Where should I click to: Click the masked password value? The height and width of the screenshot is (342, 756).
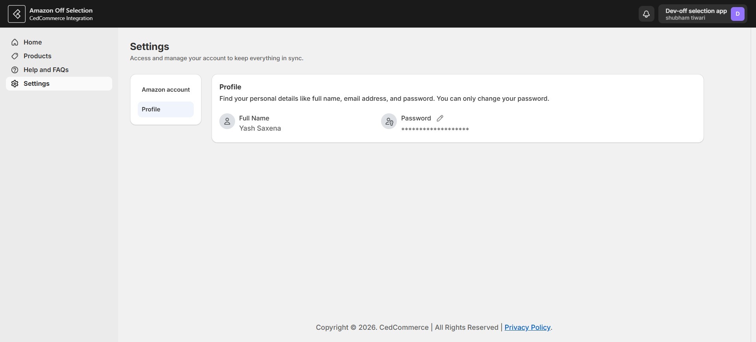click(435, 129)
